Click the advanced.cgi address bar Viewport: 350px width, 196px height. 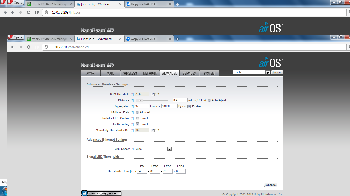tap(195, 47)
